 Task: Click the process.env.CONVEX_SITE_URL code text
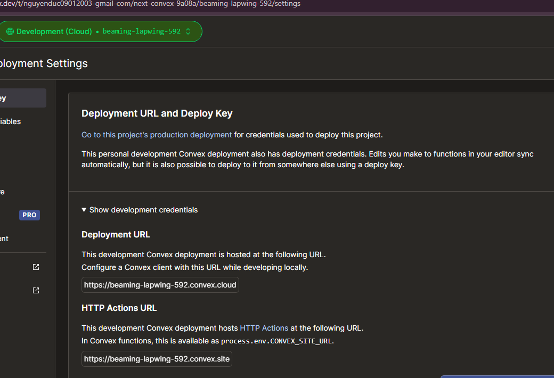(276, 341)
